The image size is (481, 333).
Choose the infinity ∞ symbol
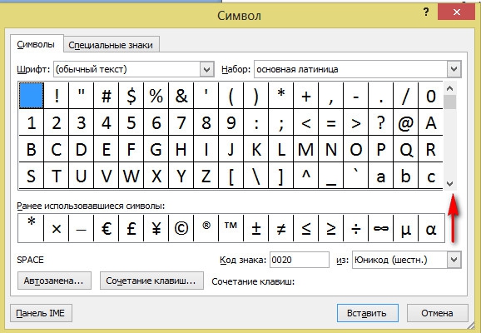(380, 228)
